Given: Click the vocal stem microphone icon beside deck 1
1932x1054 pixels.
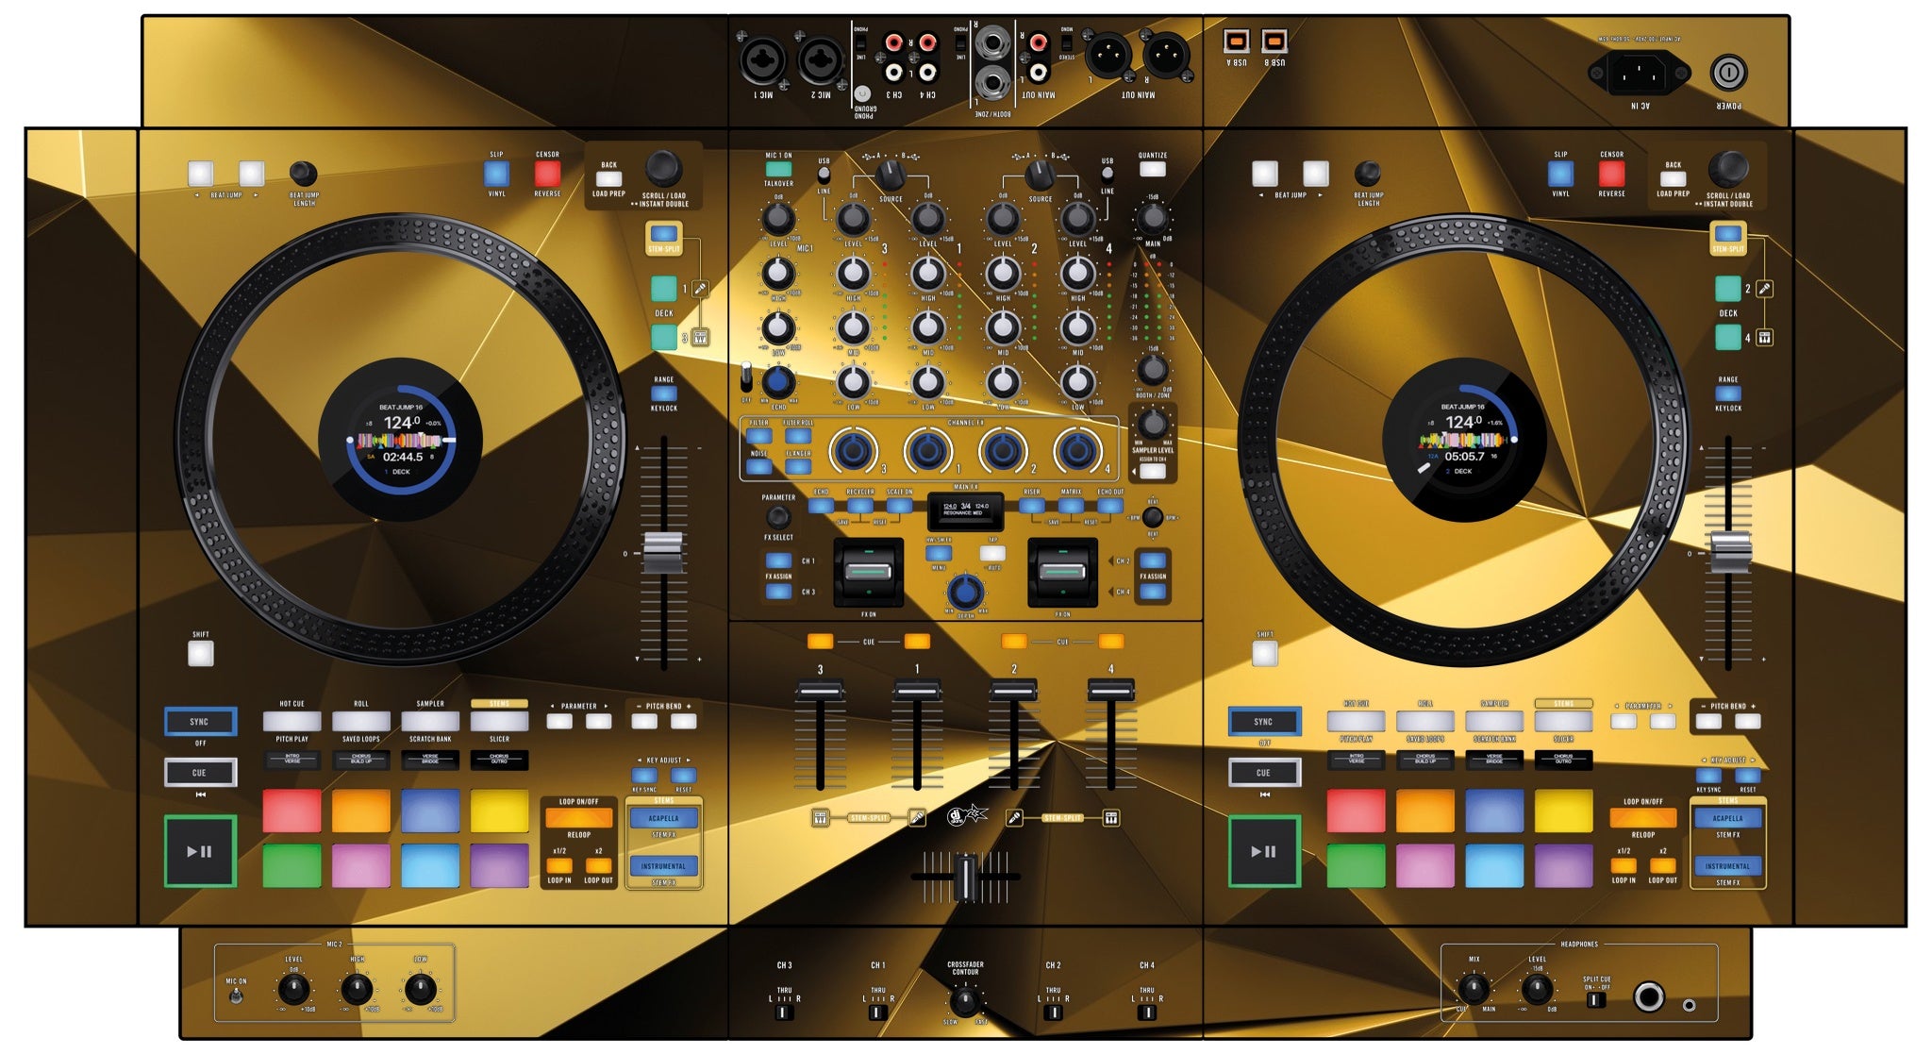Looking at the screenshot, I should tap(700, 289).
